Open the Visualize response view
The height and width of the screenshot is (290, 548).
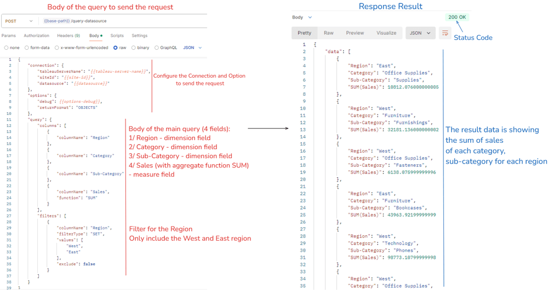coord(386,33)
